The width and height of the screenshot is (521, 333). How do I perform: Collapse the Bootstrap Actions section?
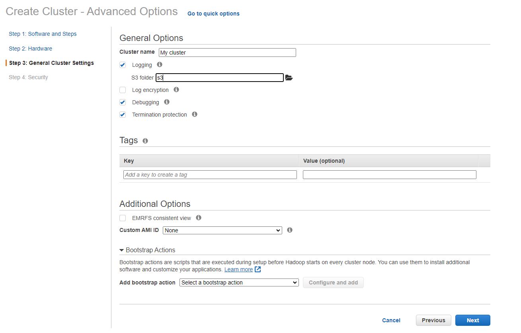[x=122, y=250]
